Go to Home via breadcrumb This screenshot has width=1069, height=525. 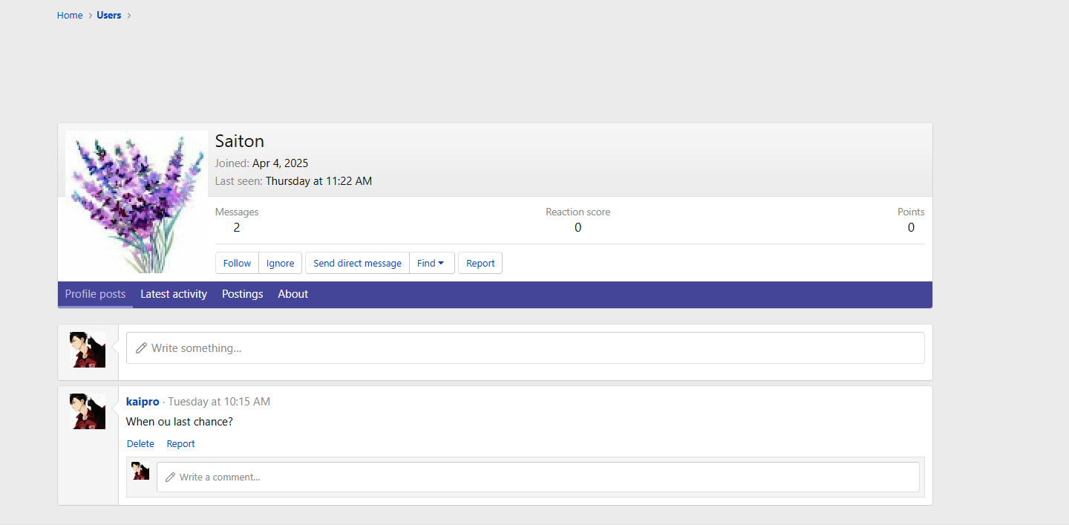click(x=70, y=15)
